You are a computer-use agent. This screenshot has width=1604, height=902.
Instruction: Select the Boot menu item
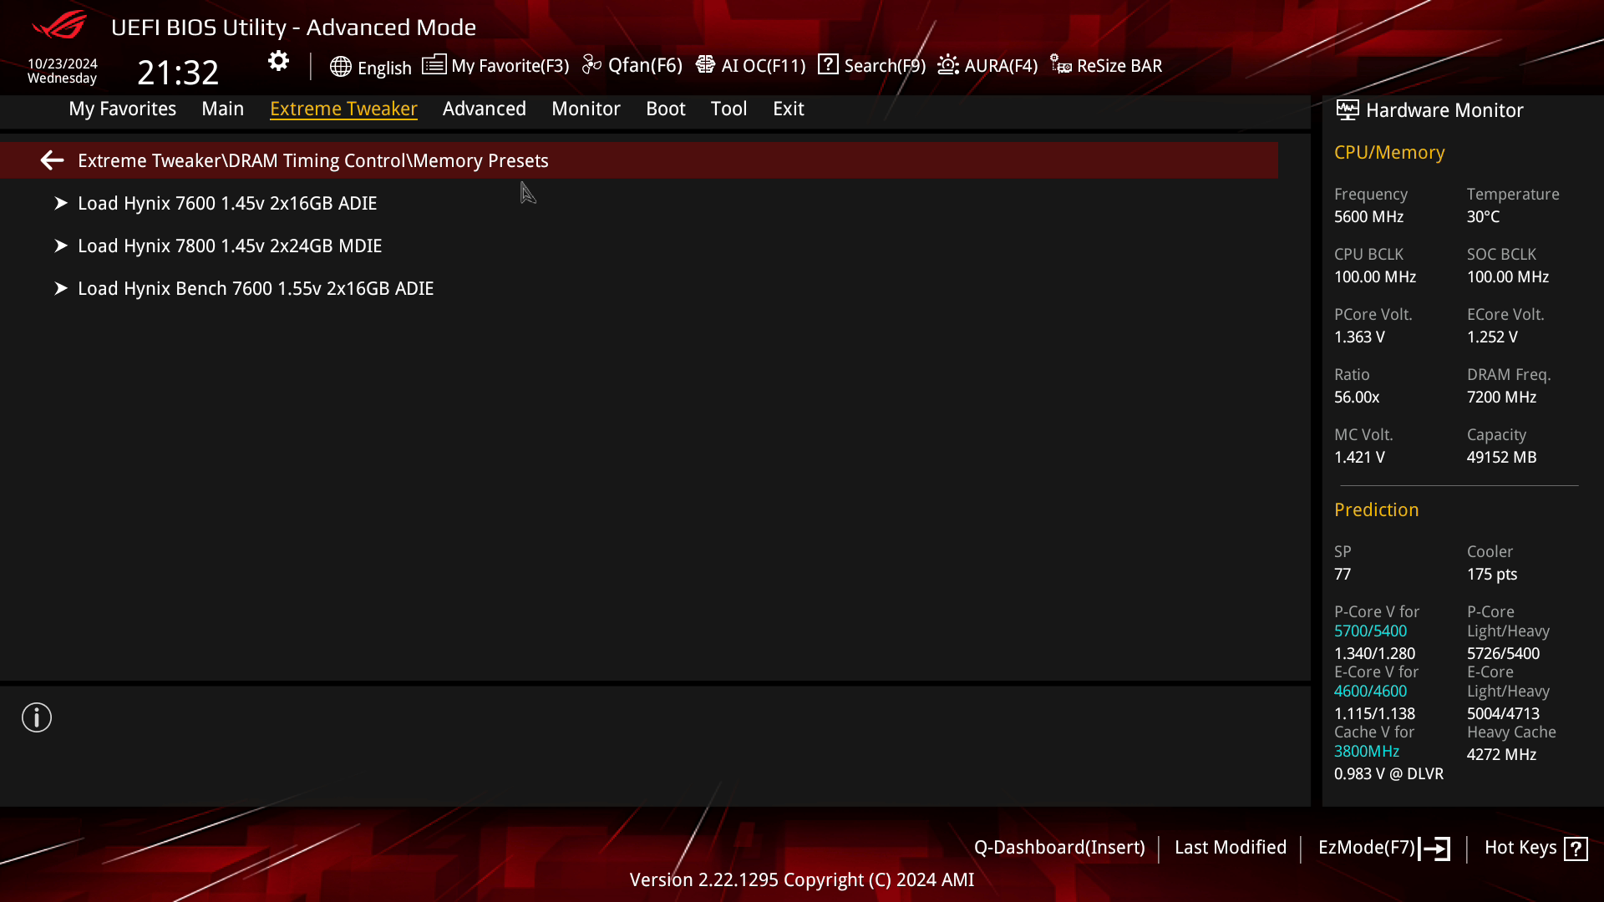[x=664, y=108]
